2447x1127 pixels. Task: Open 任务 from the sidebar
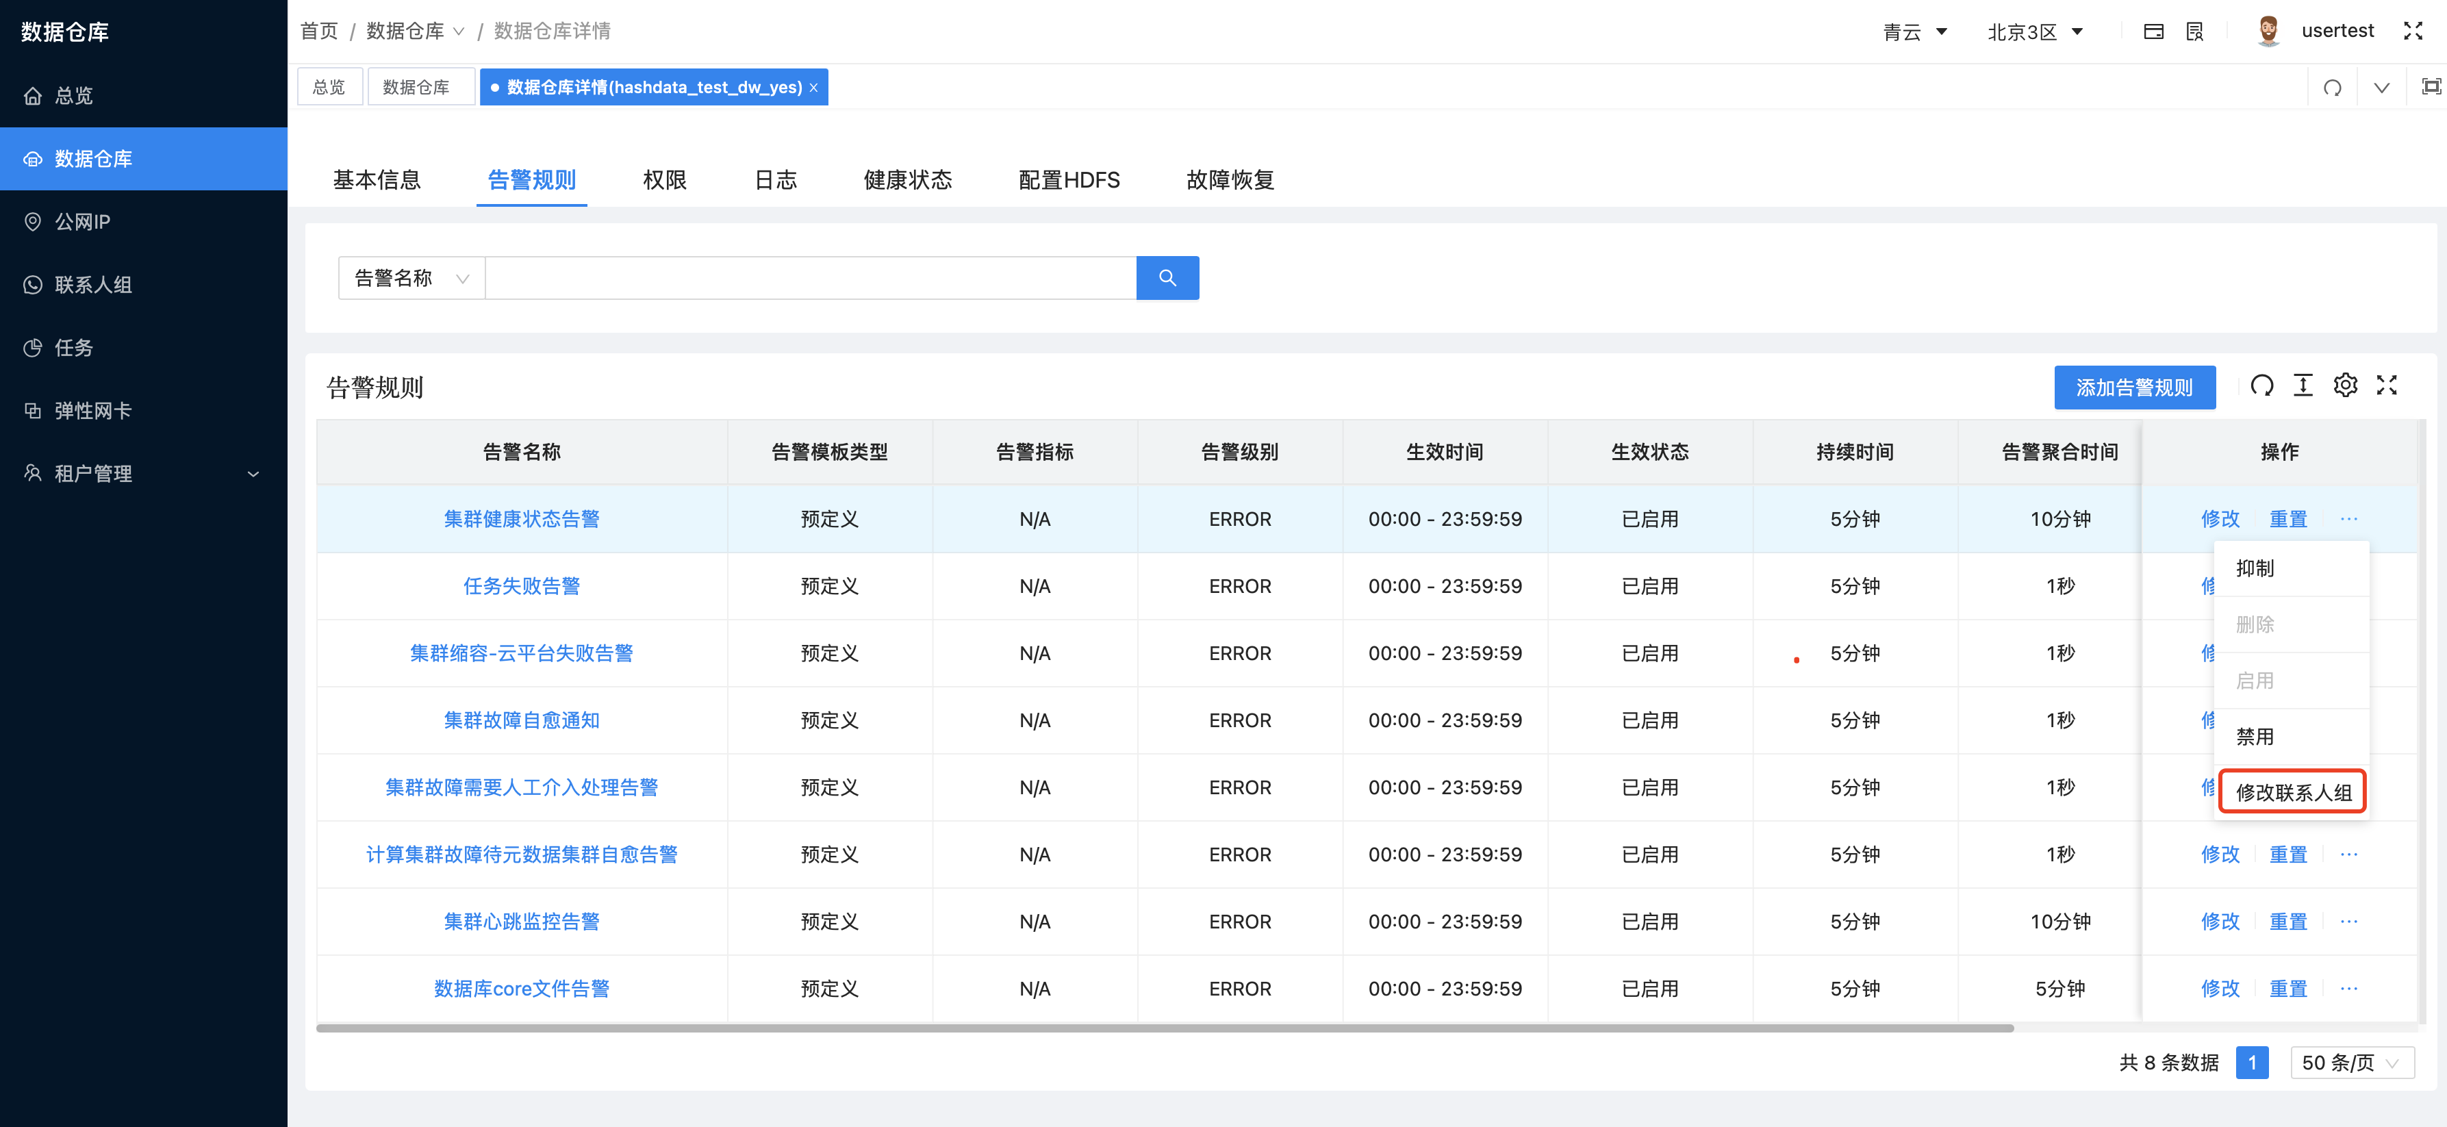click(x=71, y=348)
